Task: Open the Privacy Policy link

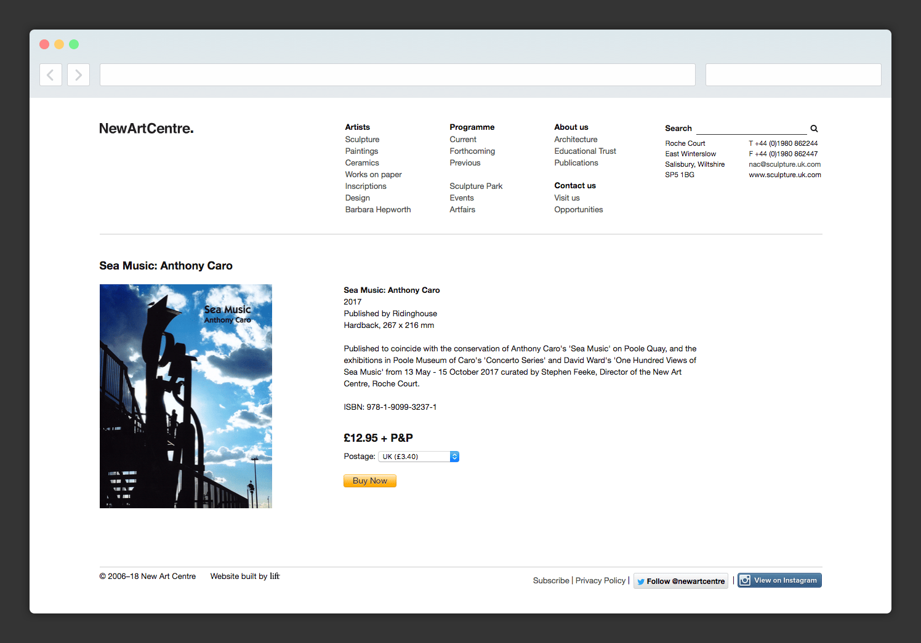Action: [x=600, y=580]
